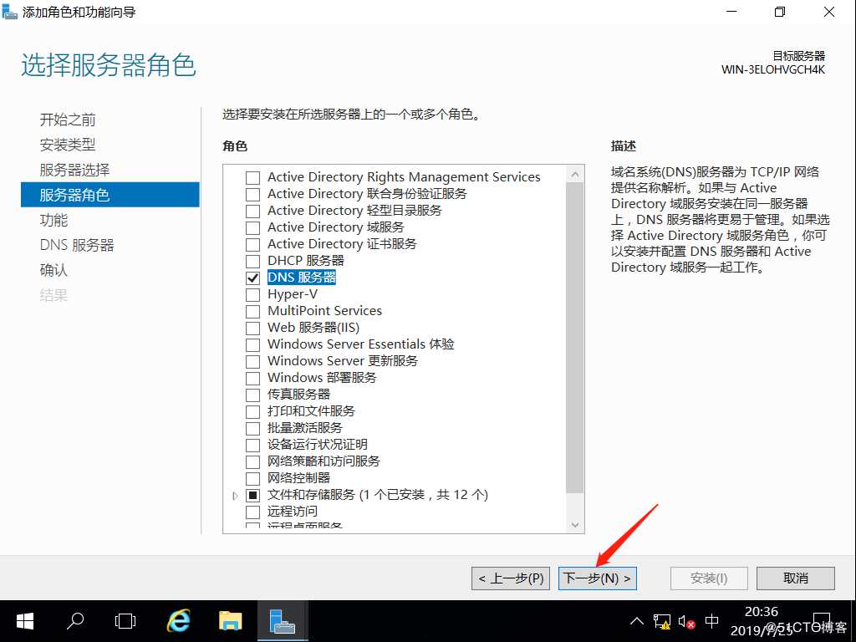Check the Web 服务器(IIS) role

[252, 328]
